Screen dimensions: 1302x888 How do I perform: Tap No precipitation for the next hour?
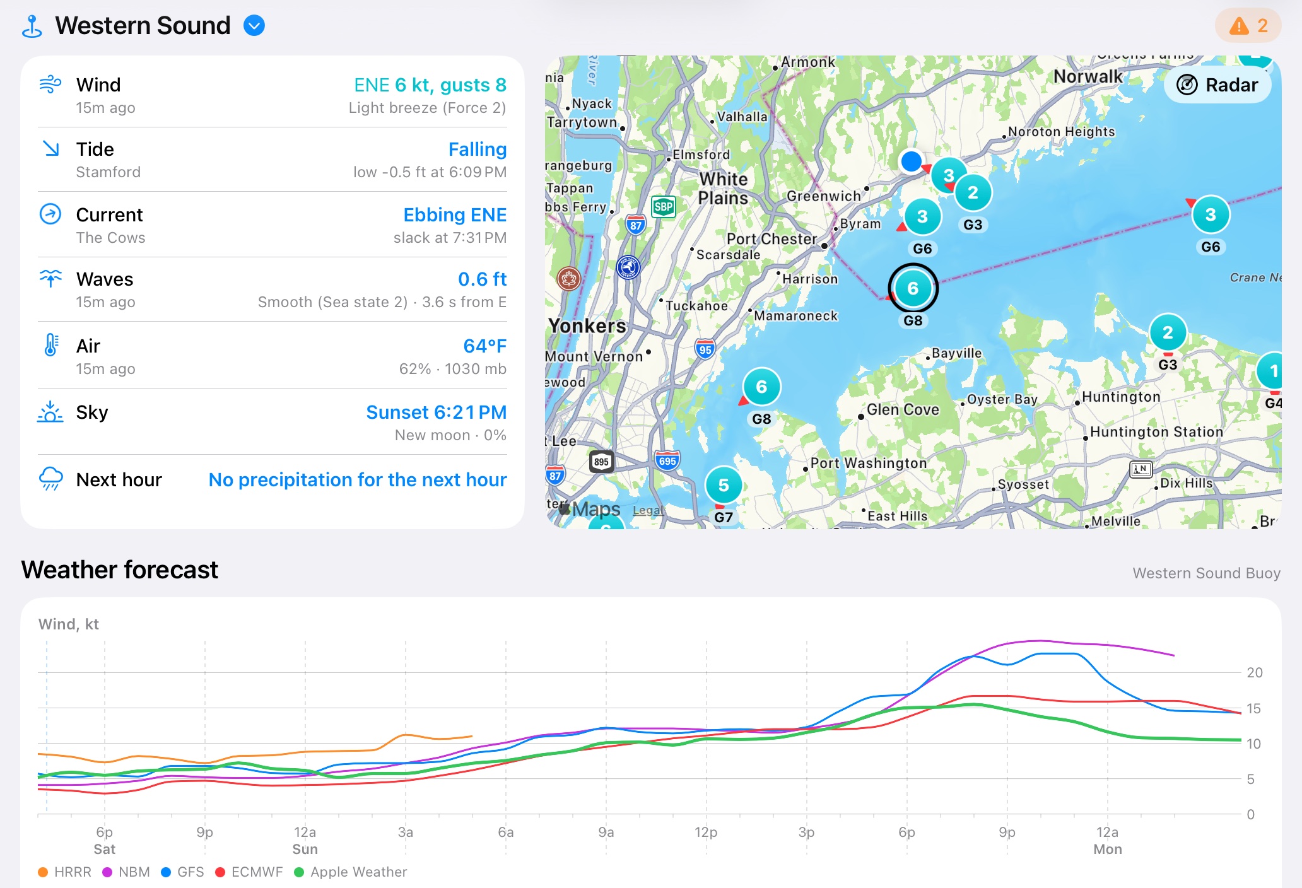(x=357, y=479)
